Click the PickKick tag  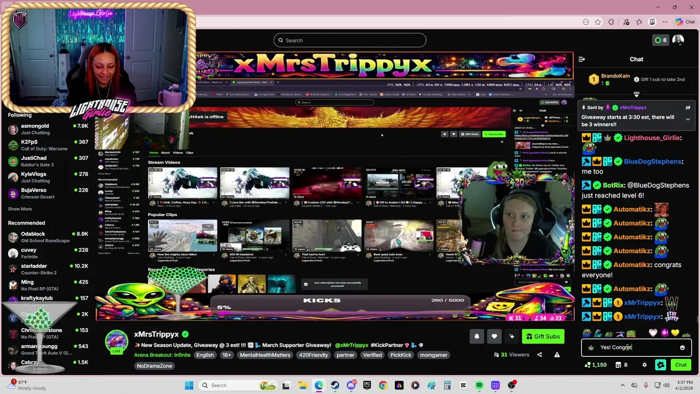(x=400, y=355)
